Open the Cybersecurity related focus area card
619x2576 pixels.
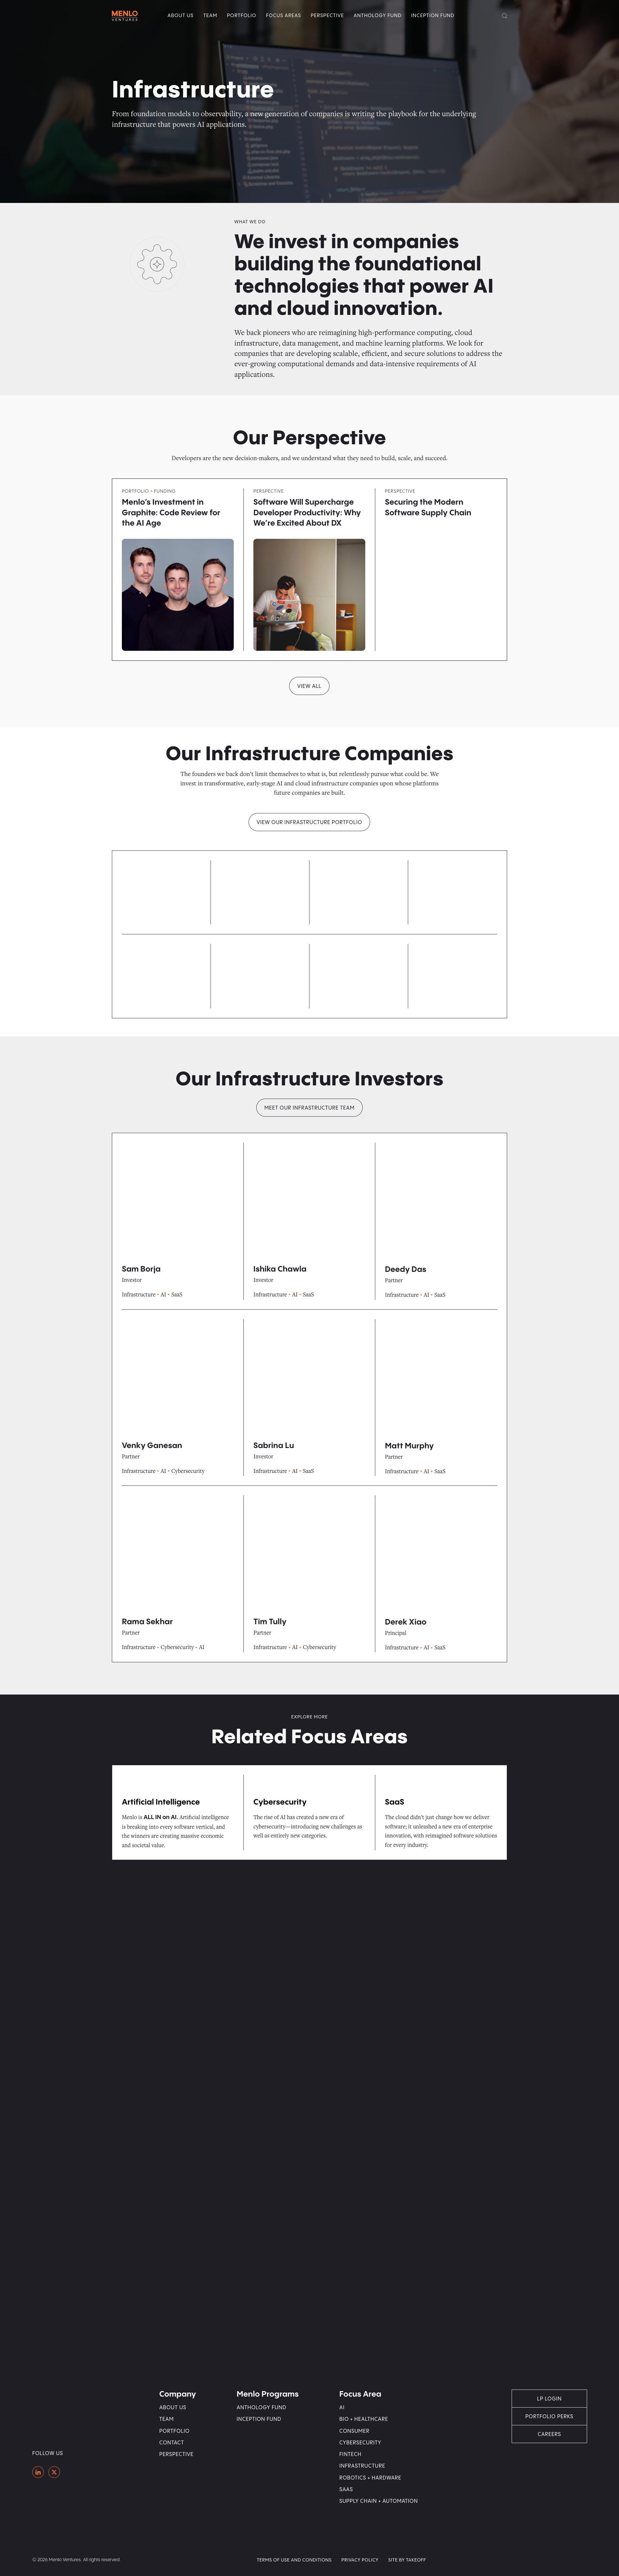[x=280, y=1802]
